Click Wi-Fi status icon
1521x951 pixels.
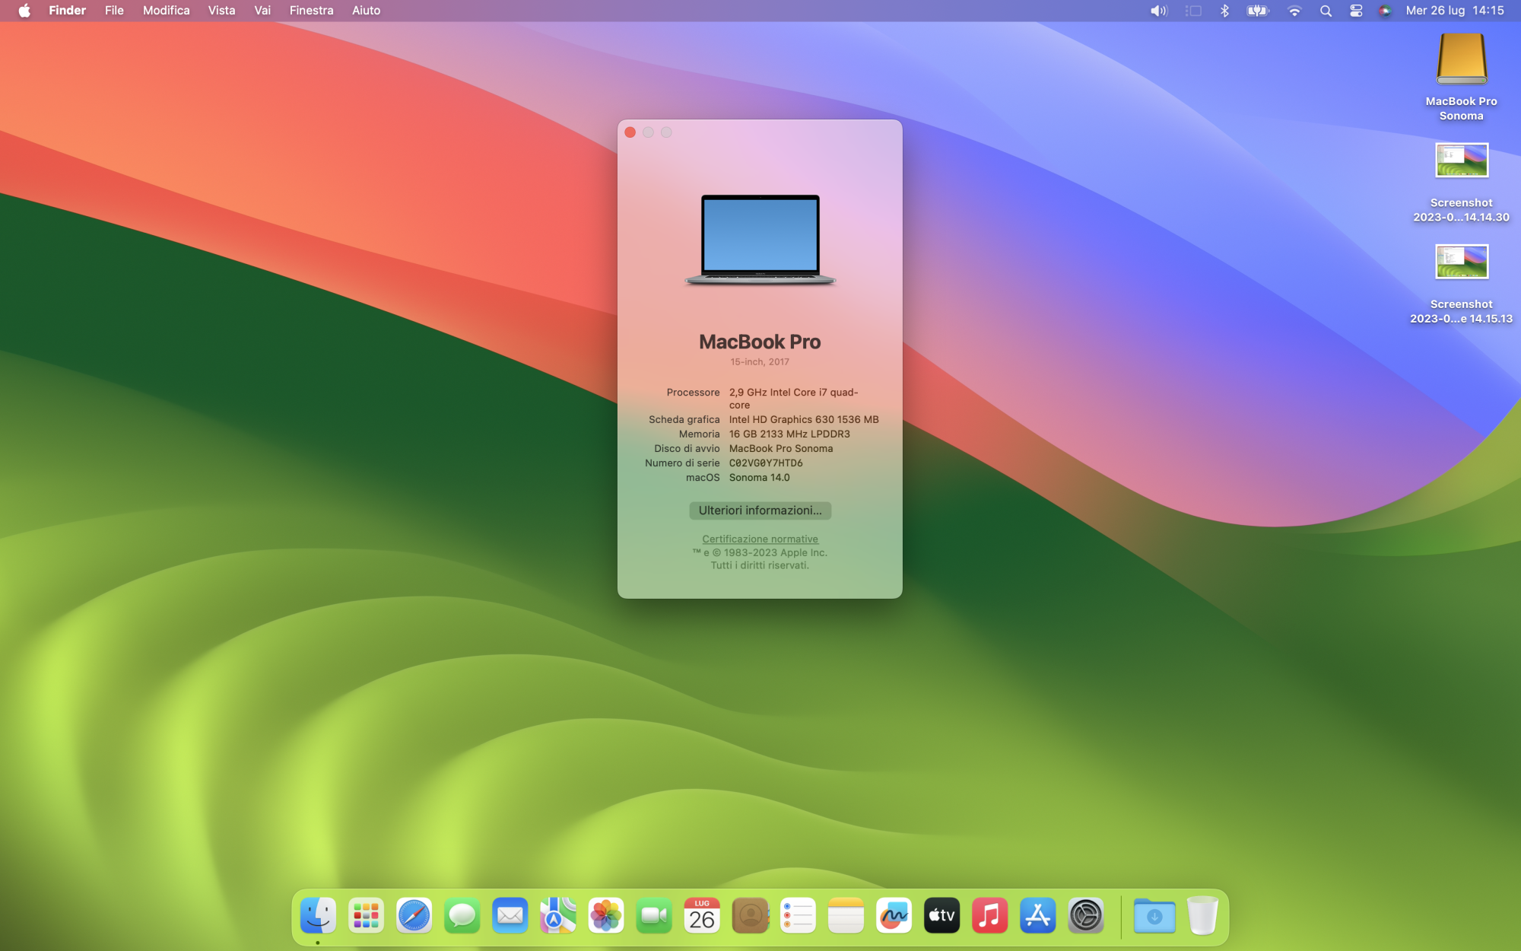click(x=1294, y=11)
